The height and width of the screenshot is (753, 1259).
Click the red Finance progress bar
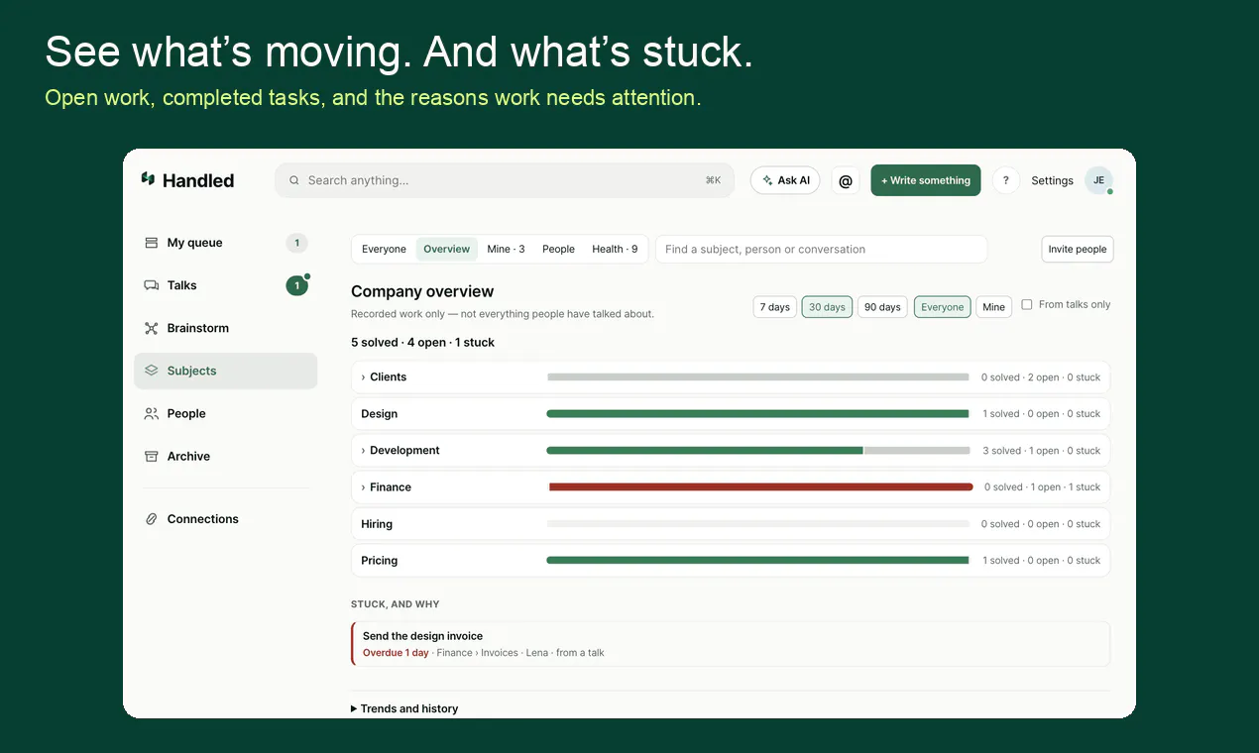click(760, 487)
